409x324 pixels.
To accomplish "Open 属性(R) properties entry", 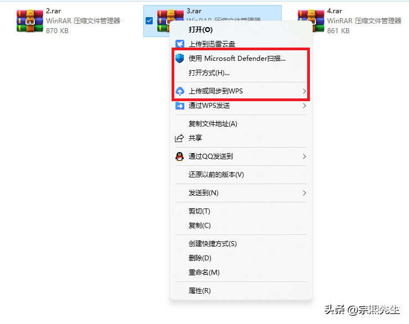I will tap(200, 291).
